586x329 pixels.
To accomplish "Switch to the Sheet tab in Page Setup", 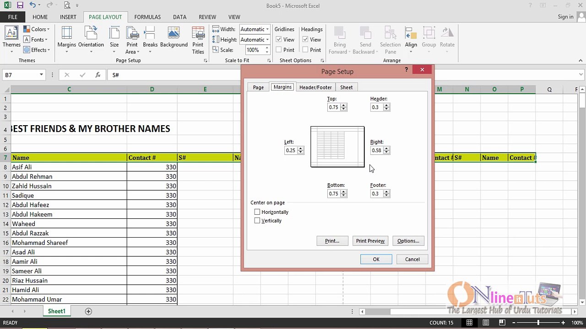I will coord(347,87).
